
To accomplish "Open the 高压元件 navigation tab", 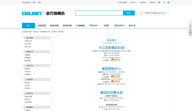I will tap(132, 26).
